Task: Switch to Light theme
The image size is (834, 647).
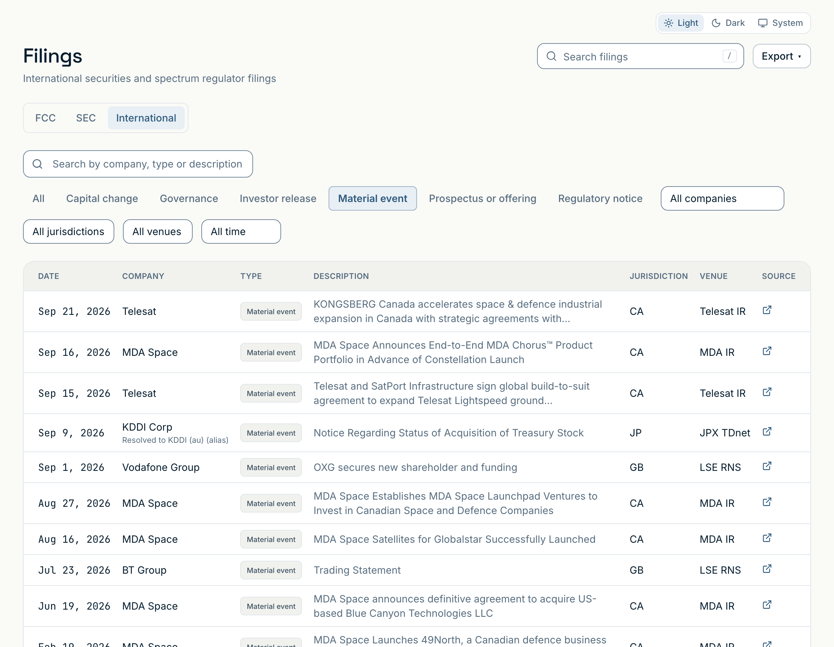Action: [x=681, y=23]
